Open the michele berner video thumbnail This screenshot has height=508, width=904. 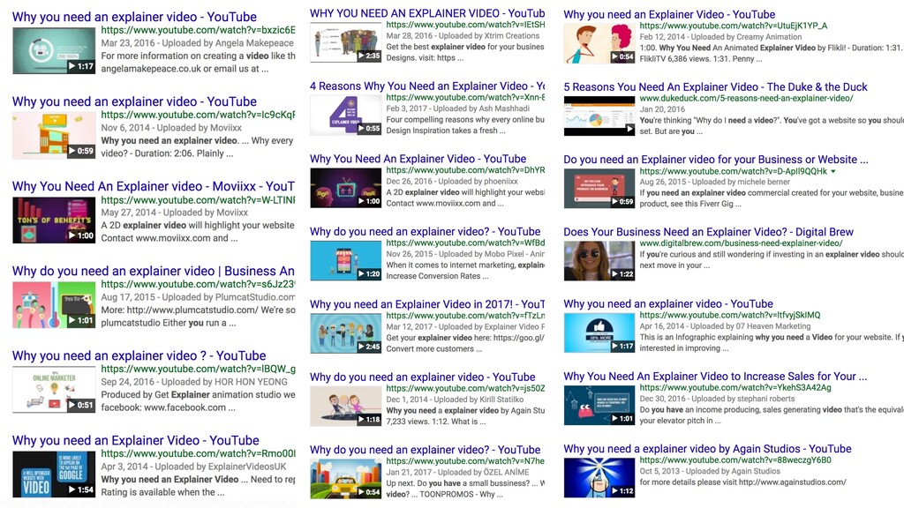click(599, 189)
